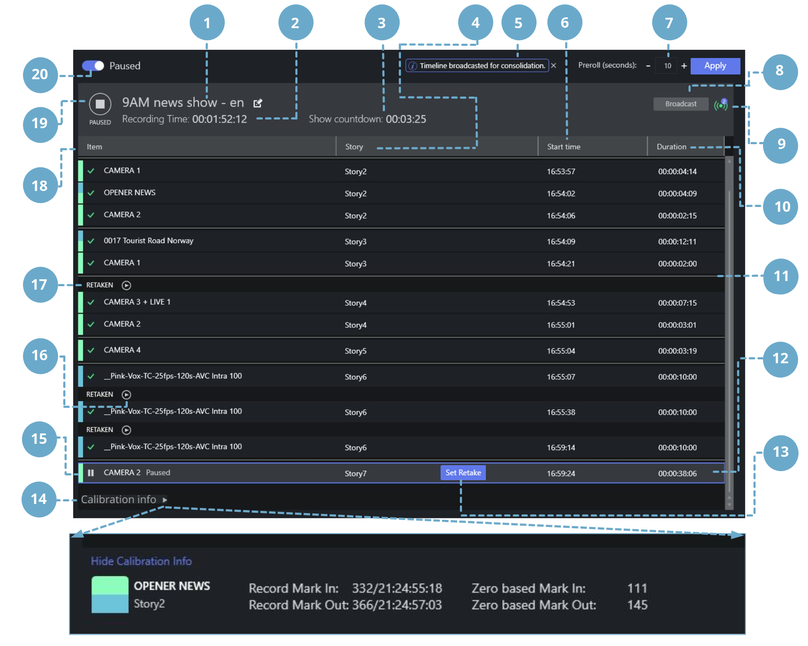Play the first RETAKEN section
The image size is (808, 646).
pyautogui.click(x=126, y=285)
